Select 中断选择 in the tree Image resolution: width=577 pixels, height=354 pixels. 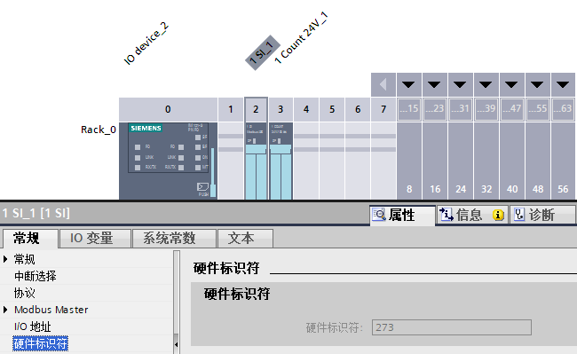click(36, 276)
